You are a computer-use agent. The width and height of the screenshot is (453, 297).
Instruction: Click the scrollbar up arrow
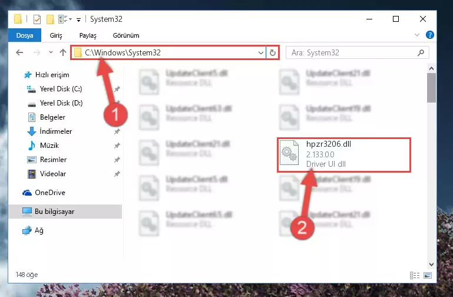point(431,68)
